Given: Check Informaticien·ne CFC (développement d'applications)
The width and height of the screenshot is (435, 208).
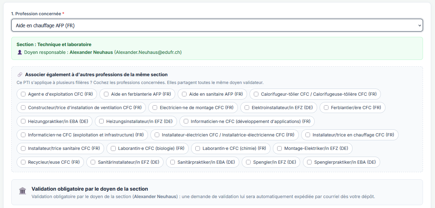Looking at the screenshot, I should (186, 121).
